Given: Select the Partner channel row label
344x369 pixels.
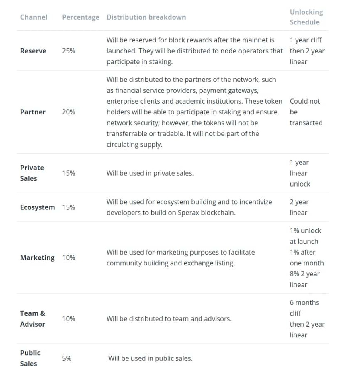Looking at the screenshot, I should [x=33, y=112].
